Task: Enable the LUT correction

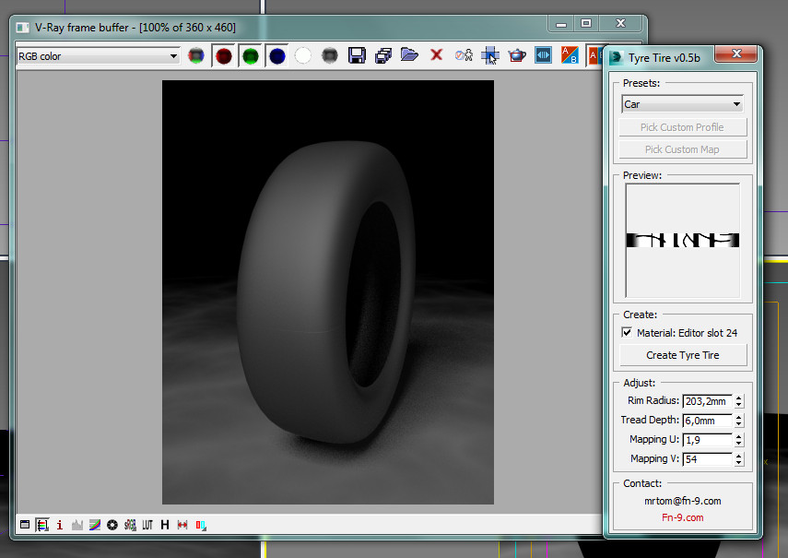Action: tap(147, 525)
